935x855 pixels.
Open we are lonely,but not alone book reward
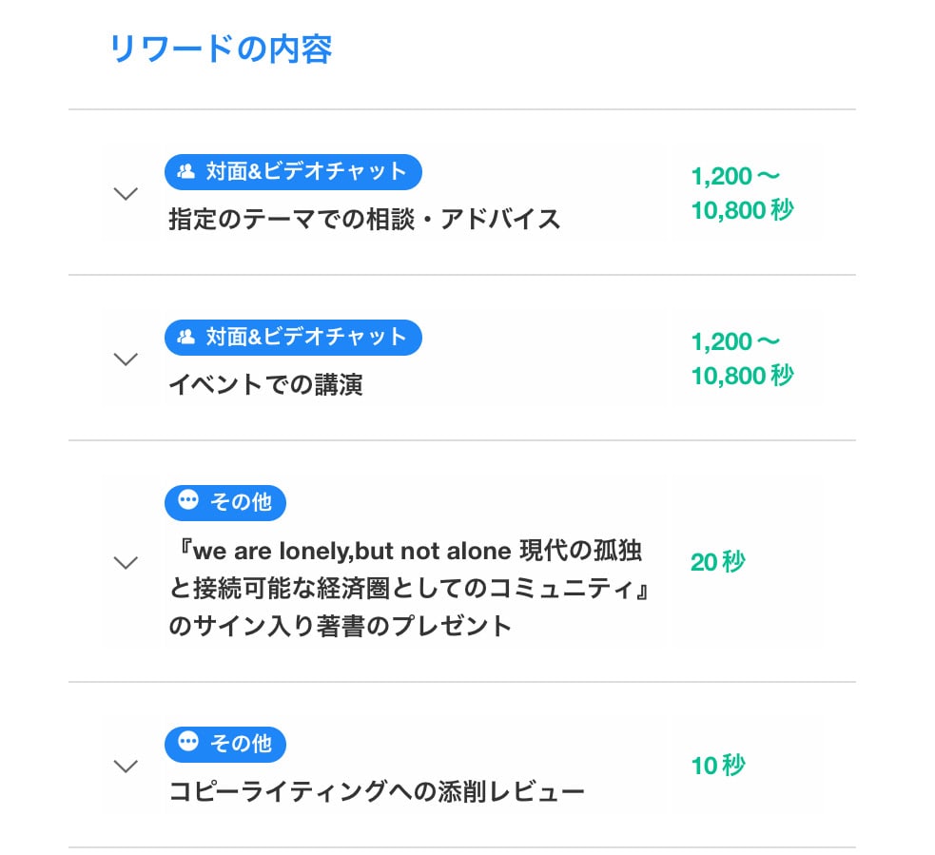(x=409, y=589)
